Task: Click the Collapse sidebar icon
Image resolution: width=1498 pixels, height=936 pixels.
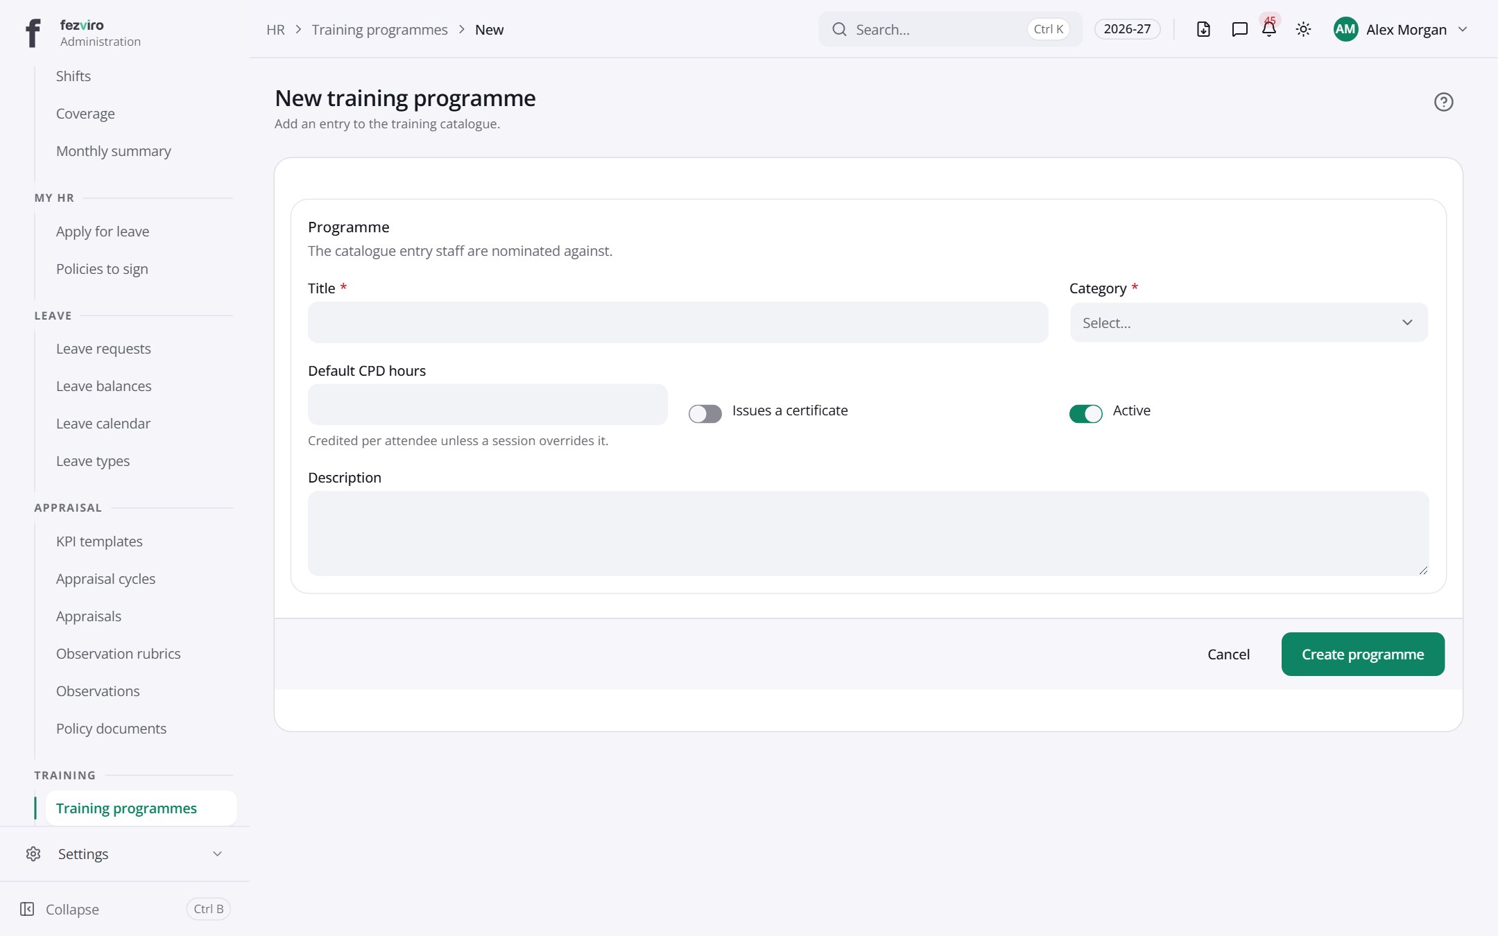Action: point(27,909)
